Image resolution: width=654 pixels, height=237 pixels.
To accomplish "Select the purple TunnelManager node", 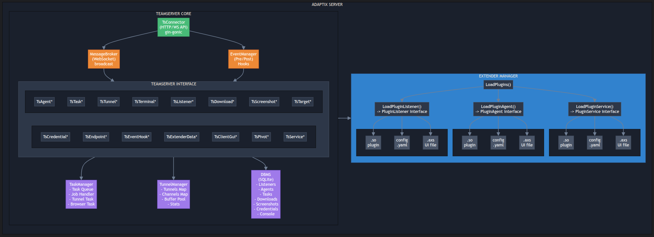I will point(173,194).
